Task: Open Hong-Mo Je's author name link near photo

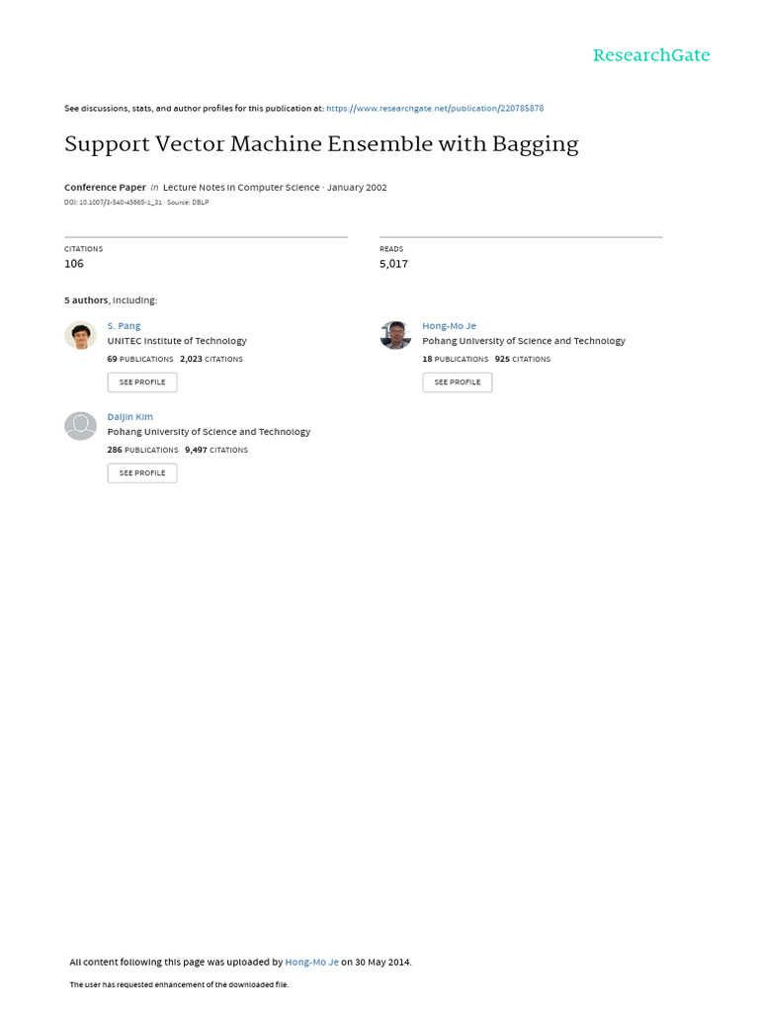Action: pos(449,326)
